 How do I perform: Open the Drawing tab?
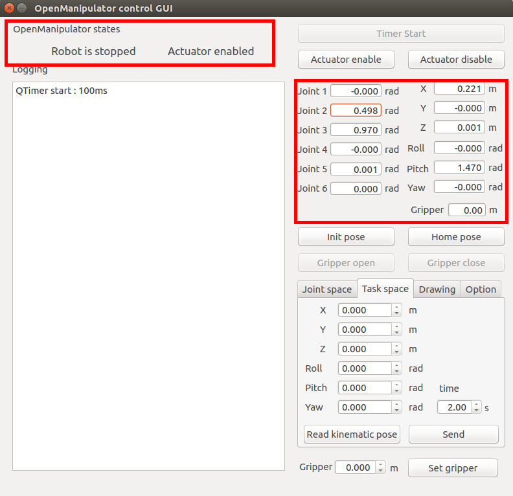pyautogui.click(x=437, y=289)
